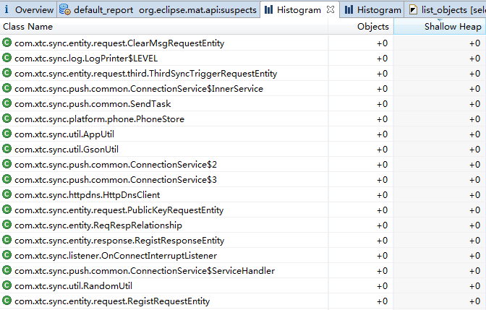Click class icon of ConnectionService$InnerService row
The height and width of the screenshot is (310, 486).
7,88
